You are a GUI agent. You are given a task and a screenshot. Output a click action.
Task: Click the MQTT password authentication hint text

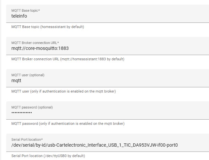(x=68, y=124)
